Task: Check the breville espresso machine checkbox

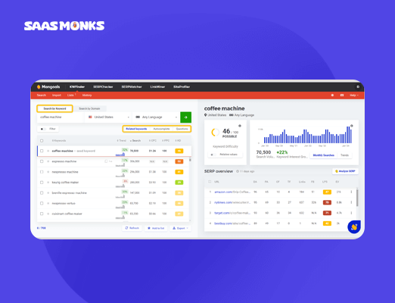Action: click(42, 193)
